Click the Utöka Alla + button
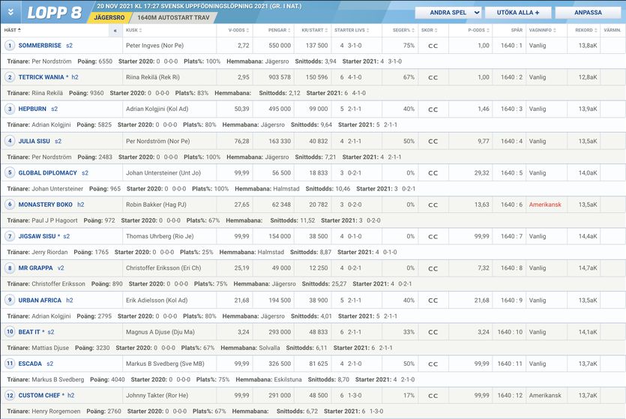The height and width of the screenshot is (419, 626). point(518,13)
